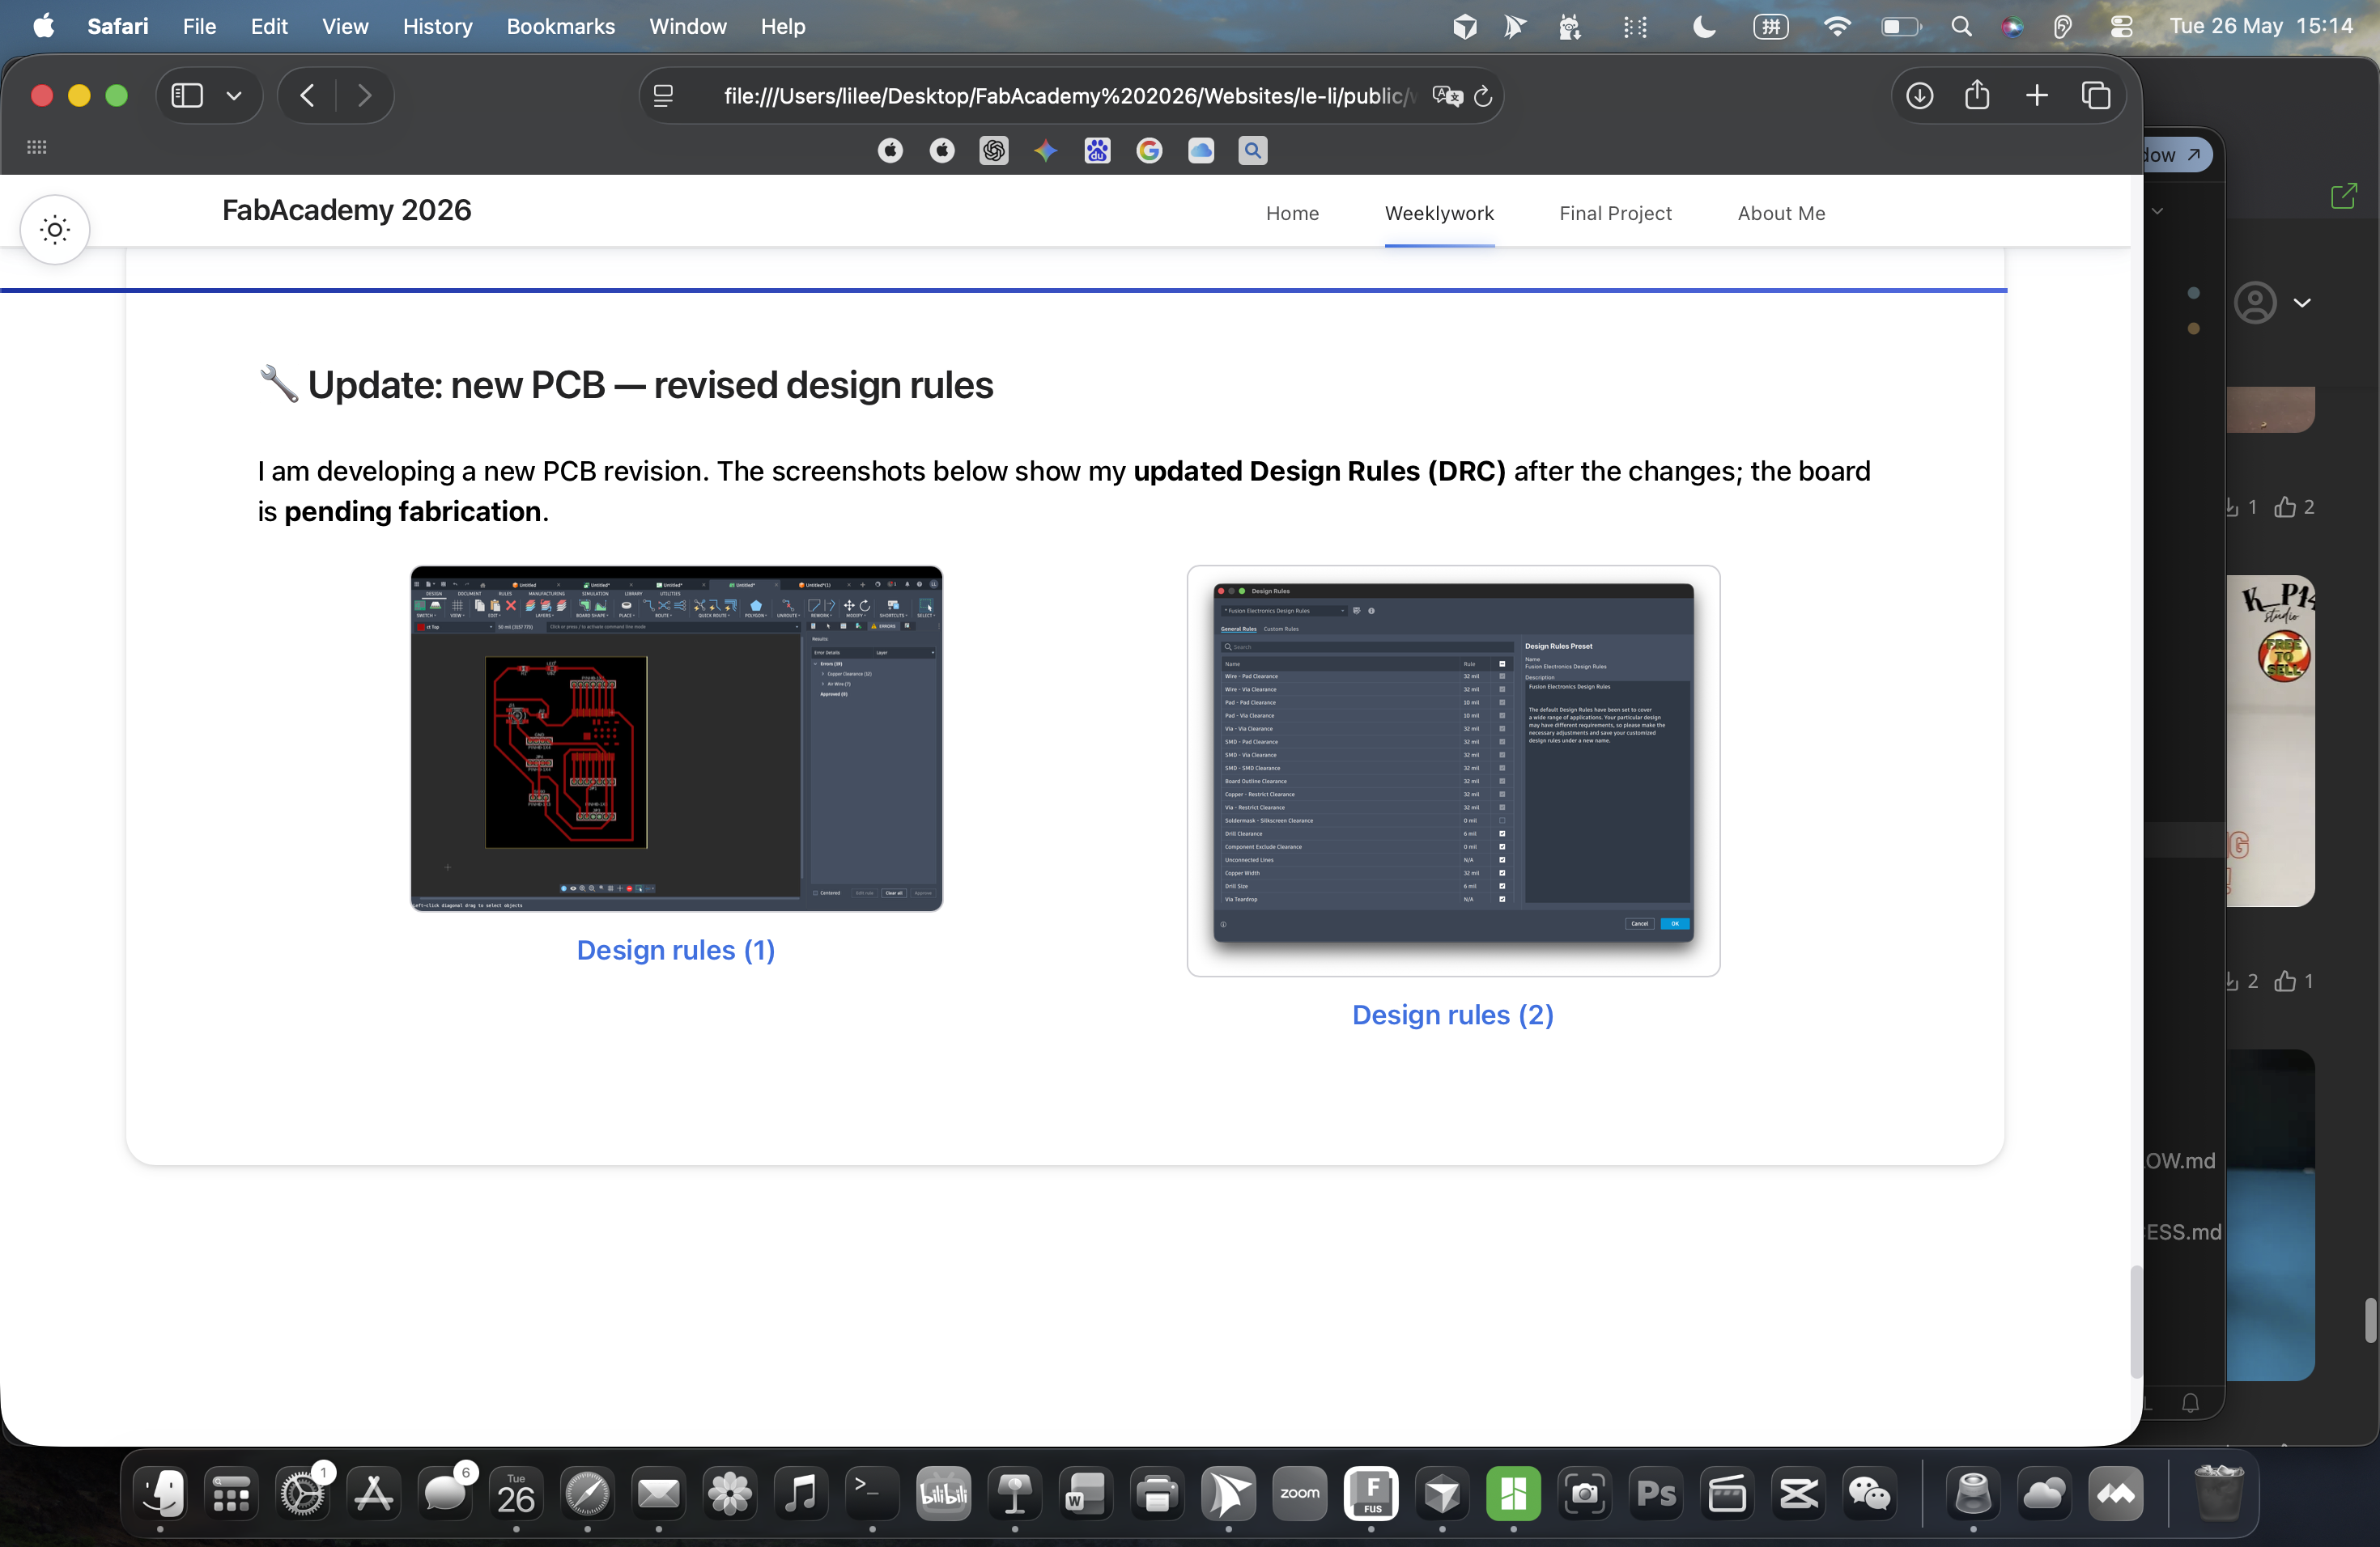Open the tab group chevron next to sidebar
2380x1547 pixels.
point(234,96)
